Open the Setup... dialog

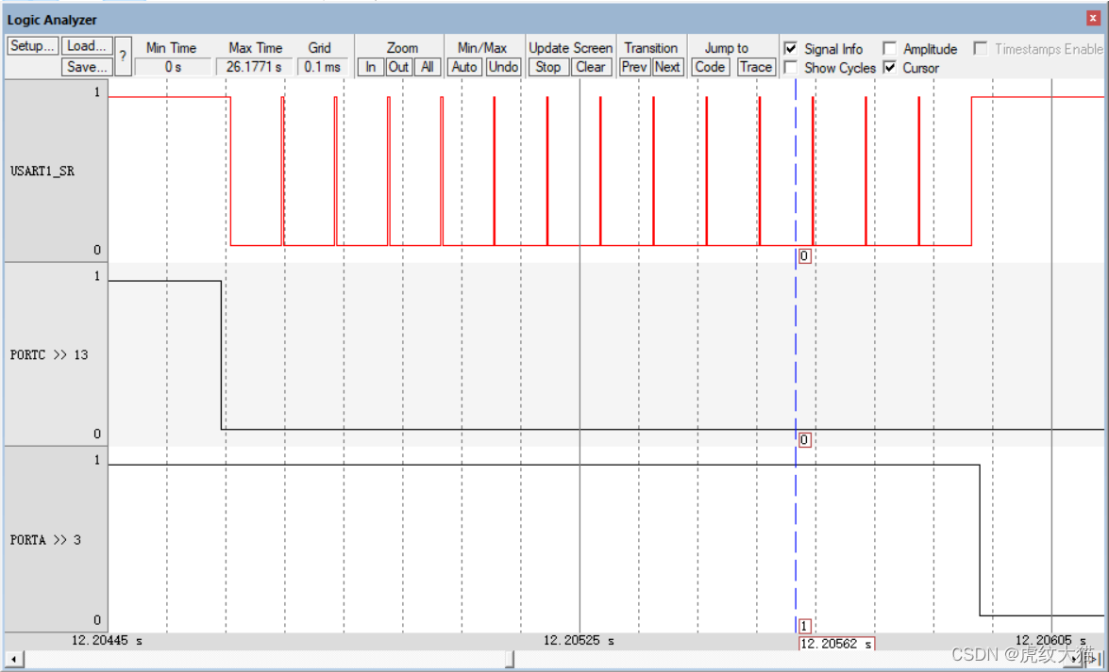point(32,46)
